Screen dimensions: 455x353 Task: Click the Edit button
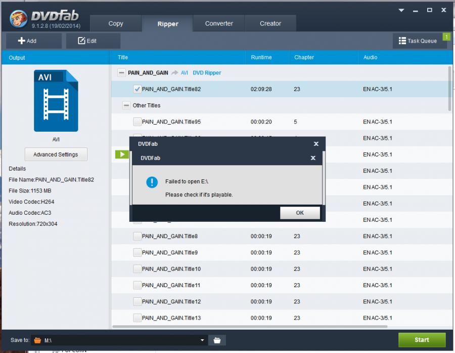point(93,41)
